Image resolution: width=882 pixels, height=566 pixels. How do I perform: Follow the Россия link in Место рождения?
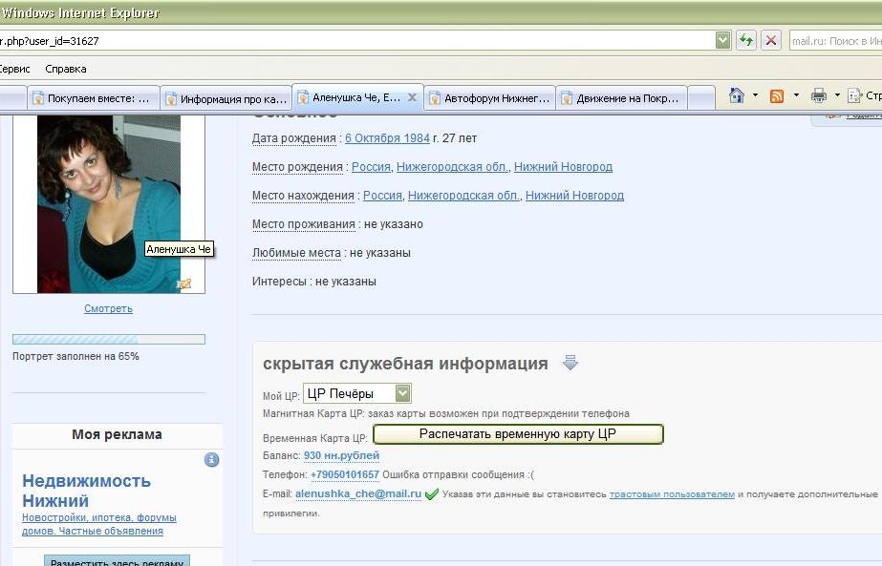pos(371,167)
